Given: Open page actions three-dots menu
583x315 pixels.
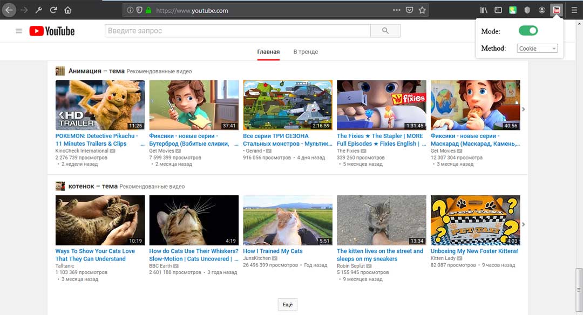Looking at the screenshot, I should (397, 10).
